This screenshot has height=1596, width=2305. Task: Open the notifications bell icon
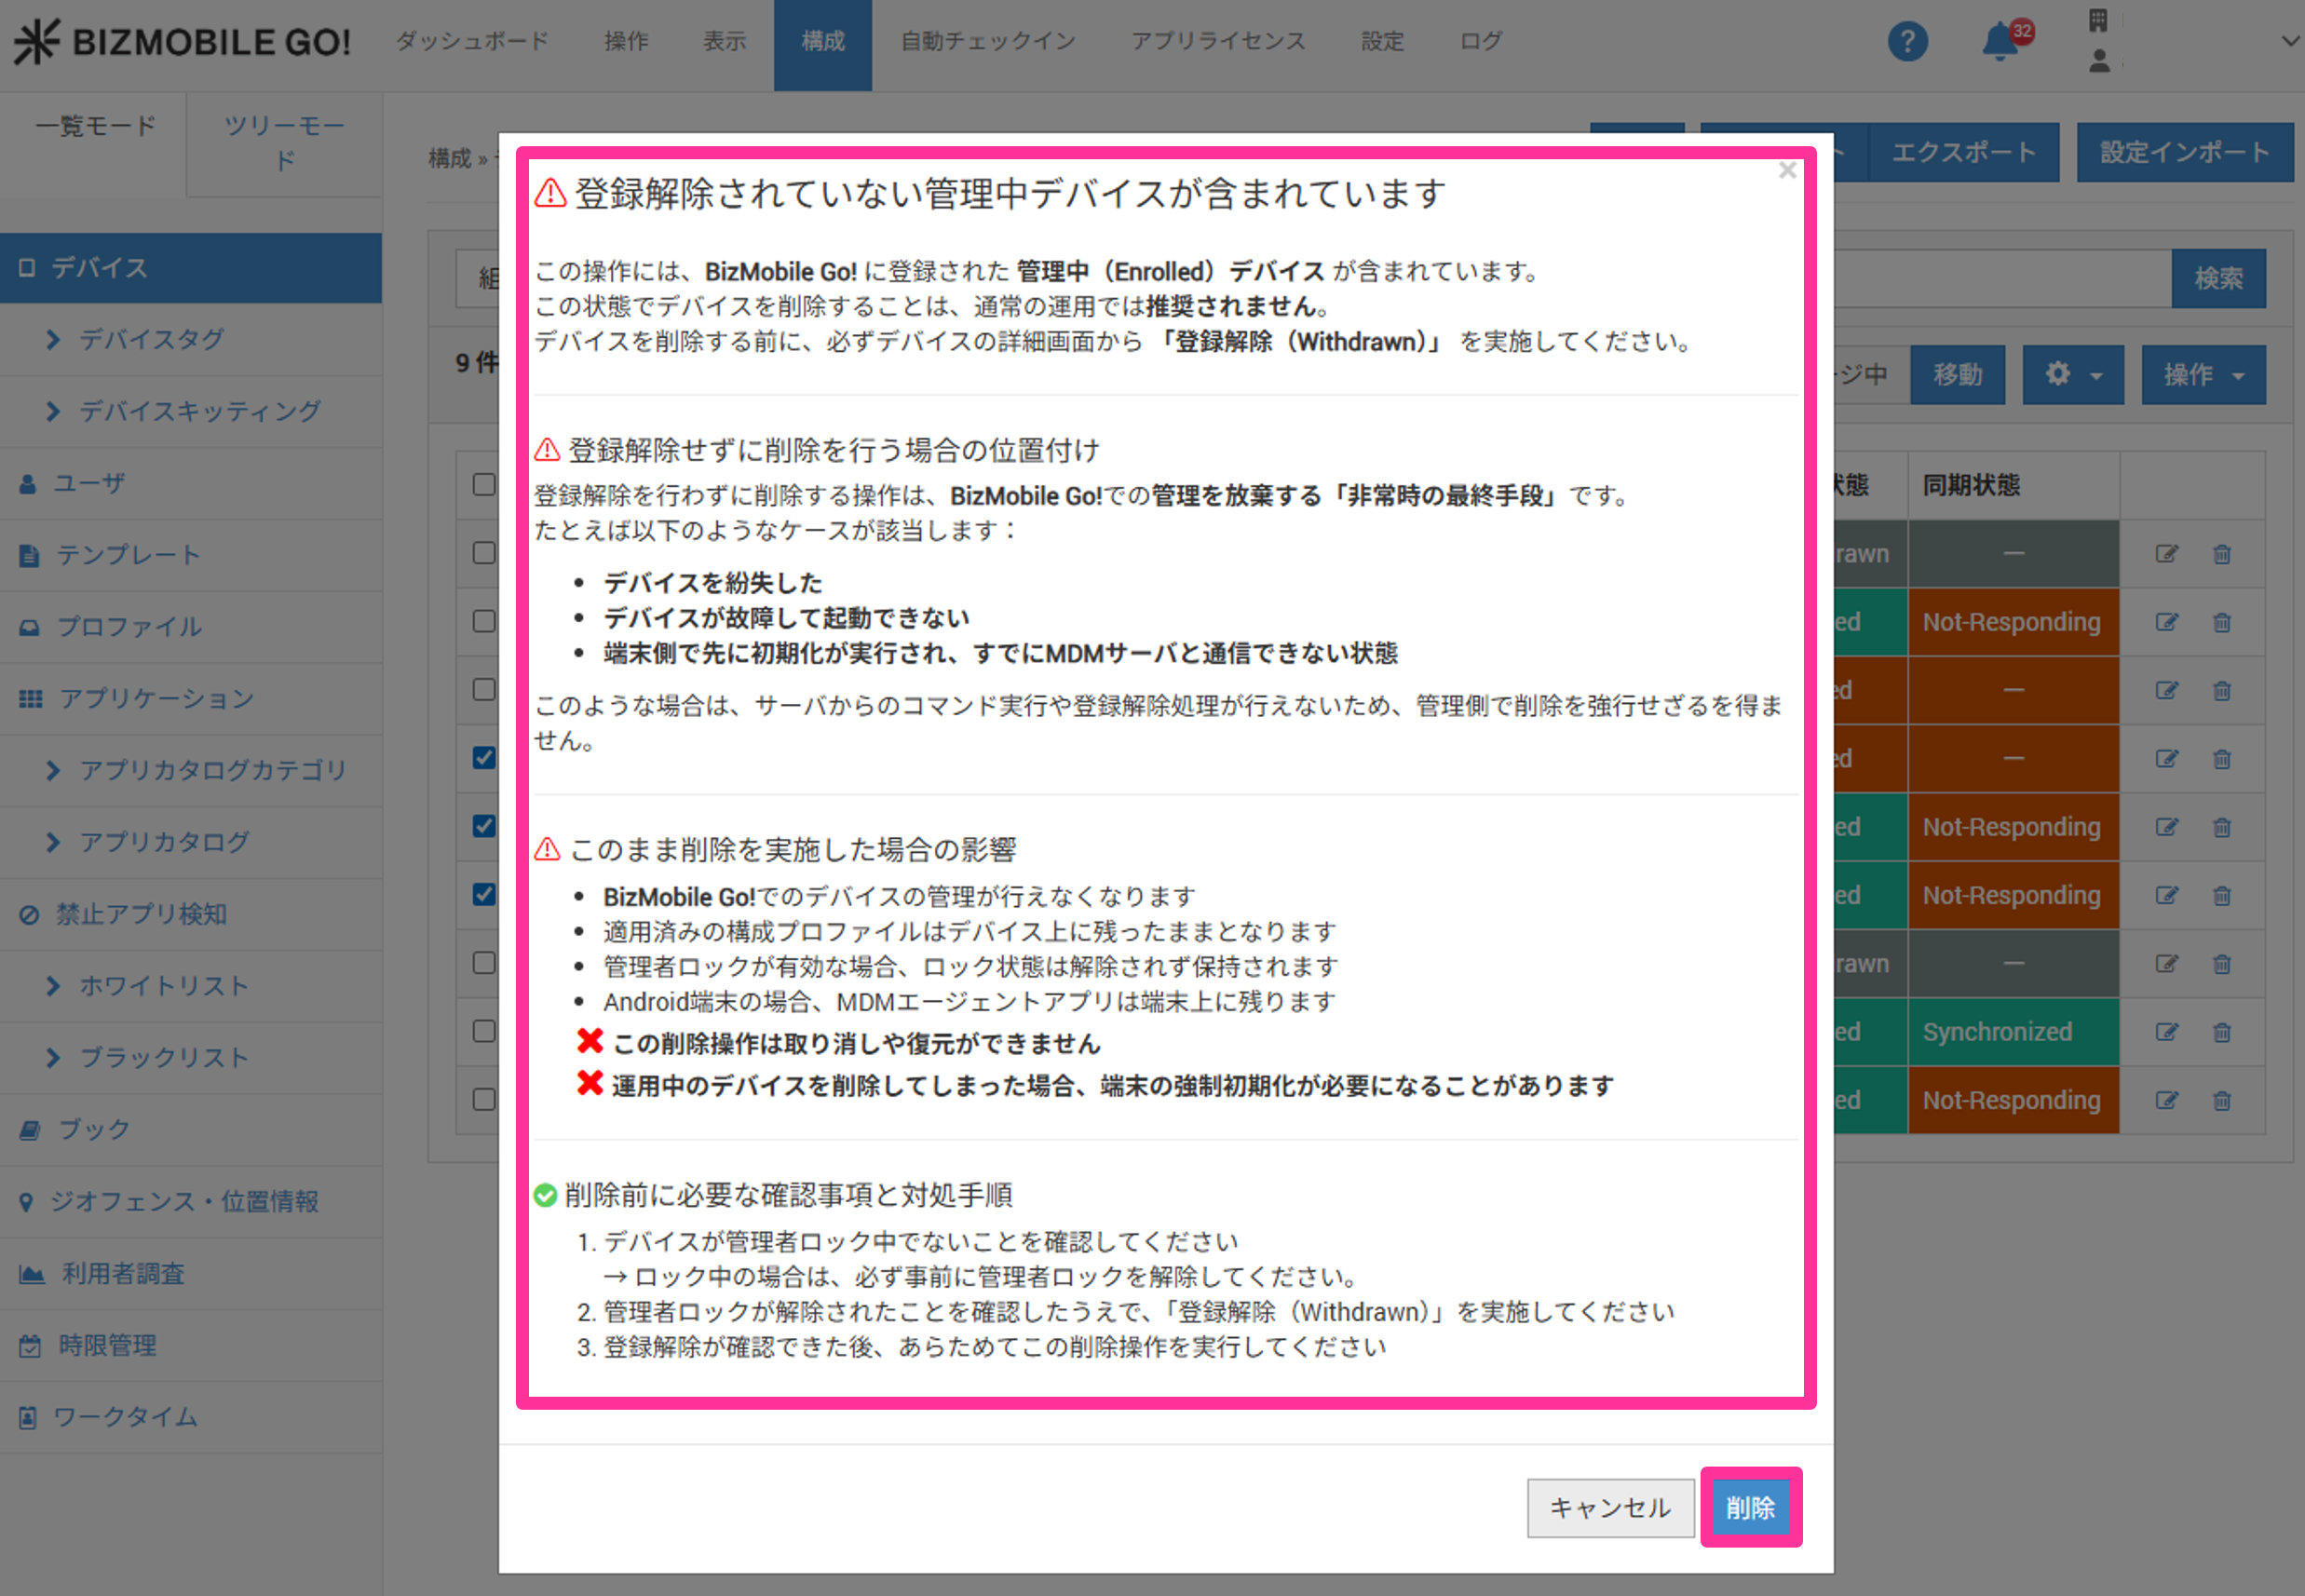[x=2001, y=42]
